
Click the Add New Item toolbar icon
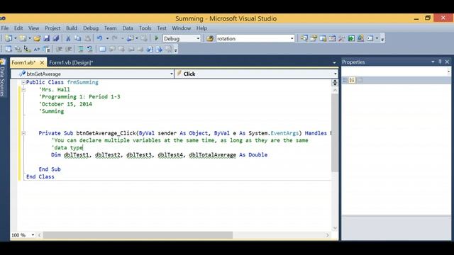pyautogui.click(x=23, y=38)
